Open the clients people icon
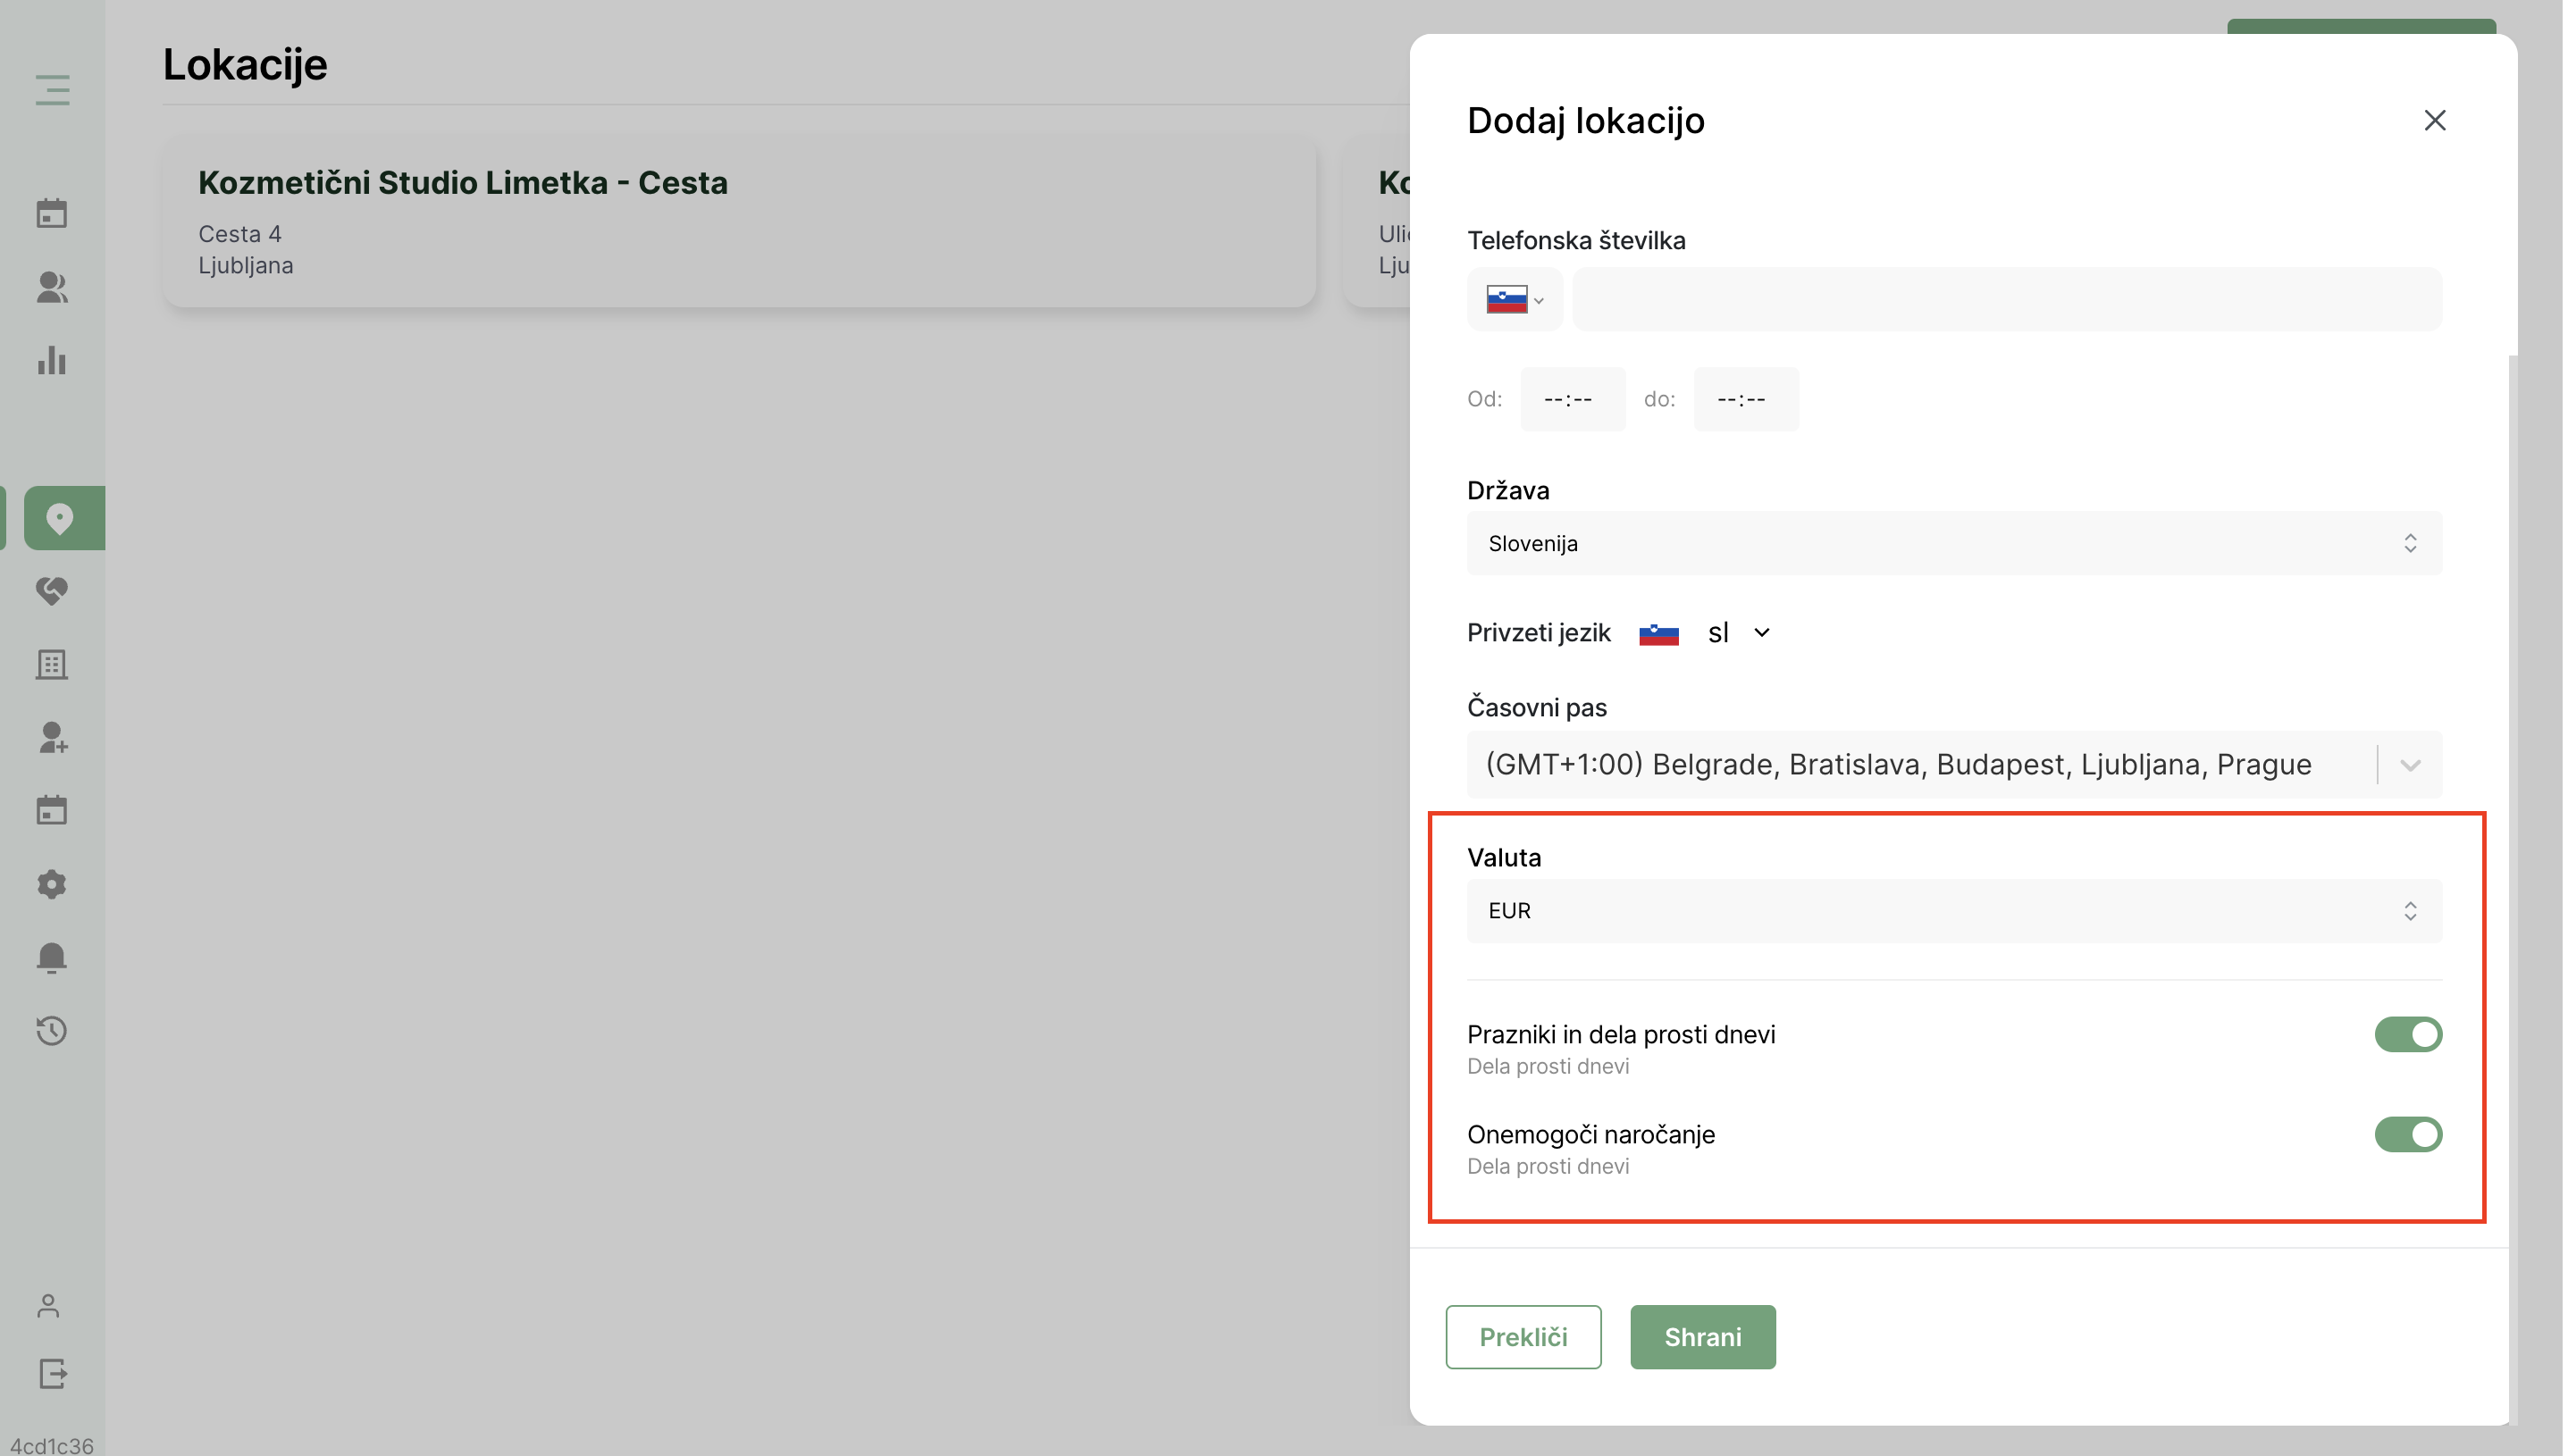 pos(52,287)
